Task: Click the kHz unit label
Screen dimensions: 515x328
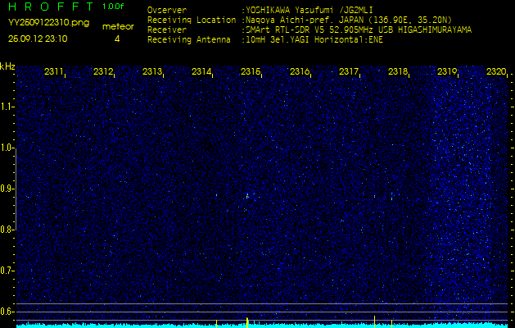Action: coord(7,66)
